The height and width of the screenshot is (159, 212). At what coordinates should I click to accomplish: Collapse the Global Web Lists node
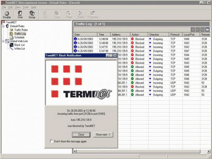(3, 41)
